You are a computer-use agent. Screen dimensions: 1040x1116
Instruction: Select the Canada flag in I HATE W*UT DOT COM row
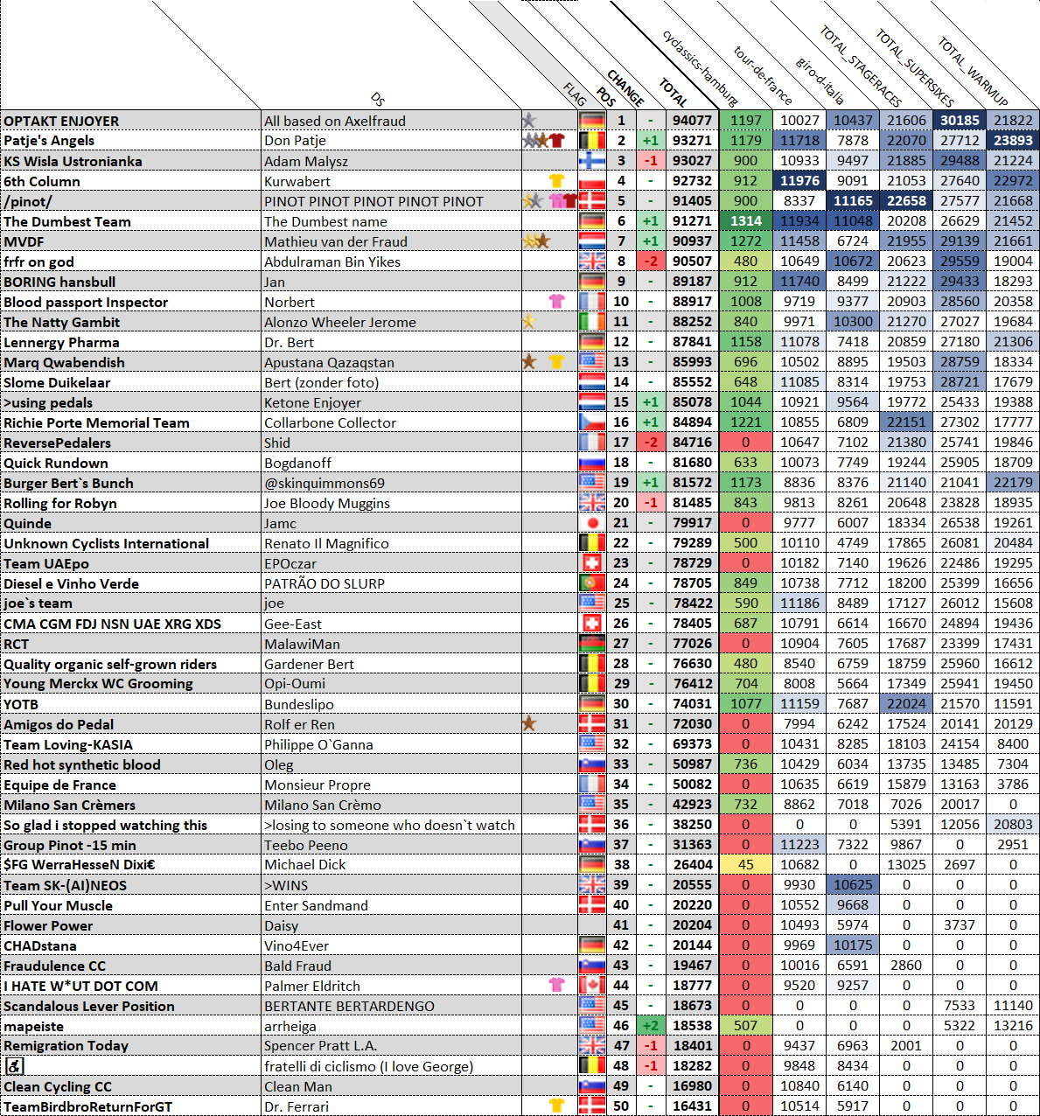[592, 986]
